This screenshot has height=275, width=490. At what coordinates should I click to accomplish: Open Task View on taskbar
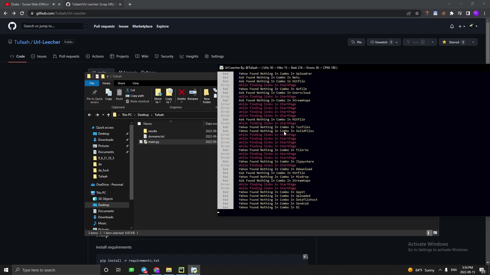coord(118,270)
